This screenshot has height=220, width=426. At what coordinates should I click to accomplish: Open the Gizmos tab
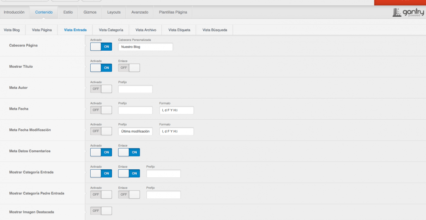(x=90, y=12)
